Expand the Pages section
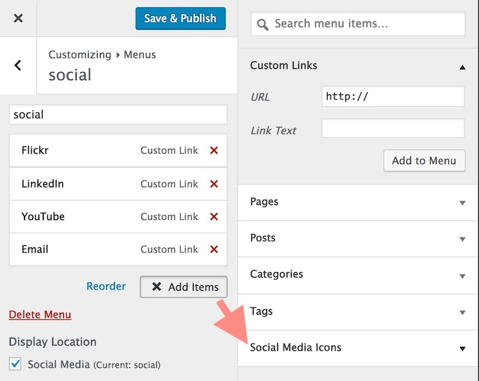The width and height of the screenshot is (479, 381). pyautogui.click(x=357, y=202)
